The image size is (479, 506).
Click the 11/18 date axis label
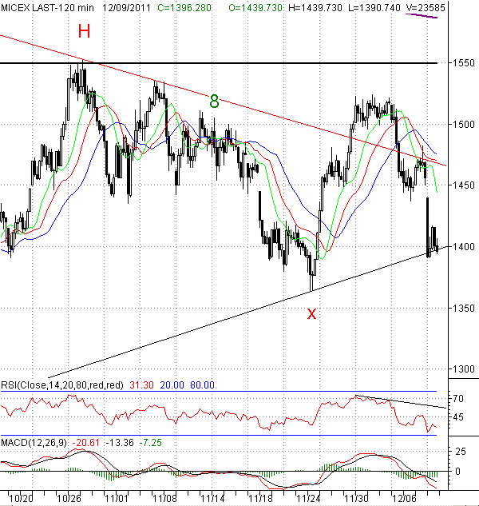tap(260, 499)
